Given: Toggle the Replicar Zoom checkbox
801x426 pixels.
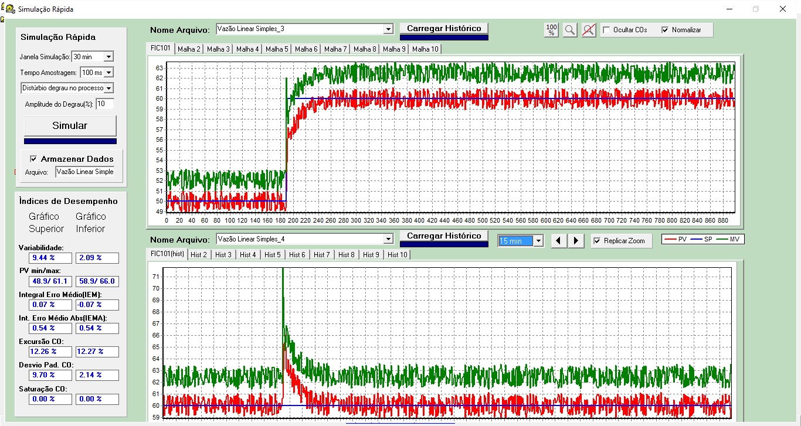Looking at the screenshot, I should tap(598, 241).
